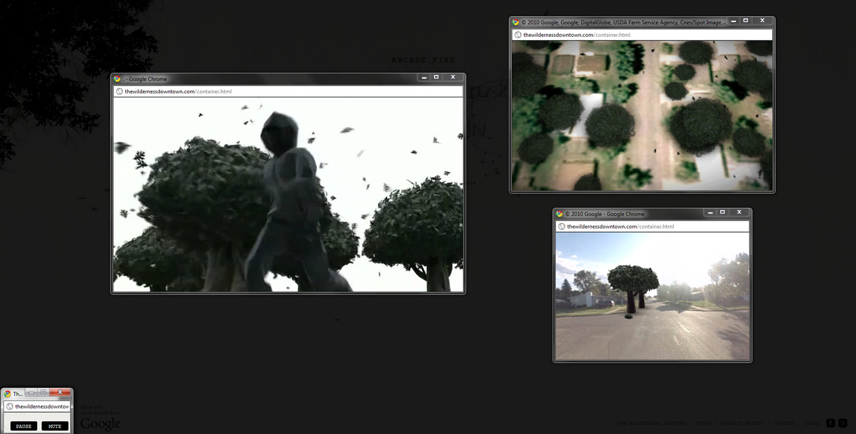Click the Chrome icon in the hooded runner window
The width and height of the screenshot is (856, 434).
click(x=117, y=79)
